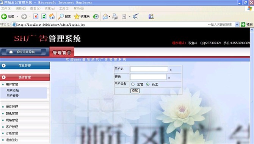Select the 员工 radio button
Viewport: 254px width, 144px height.
pos(148,84)
